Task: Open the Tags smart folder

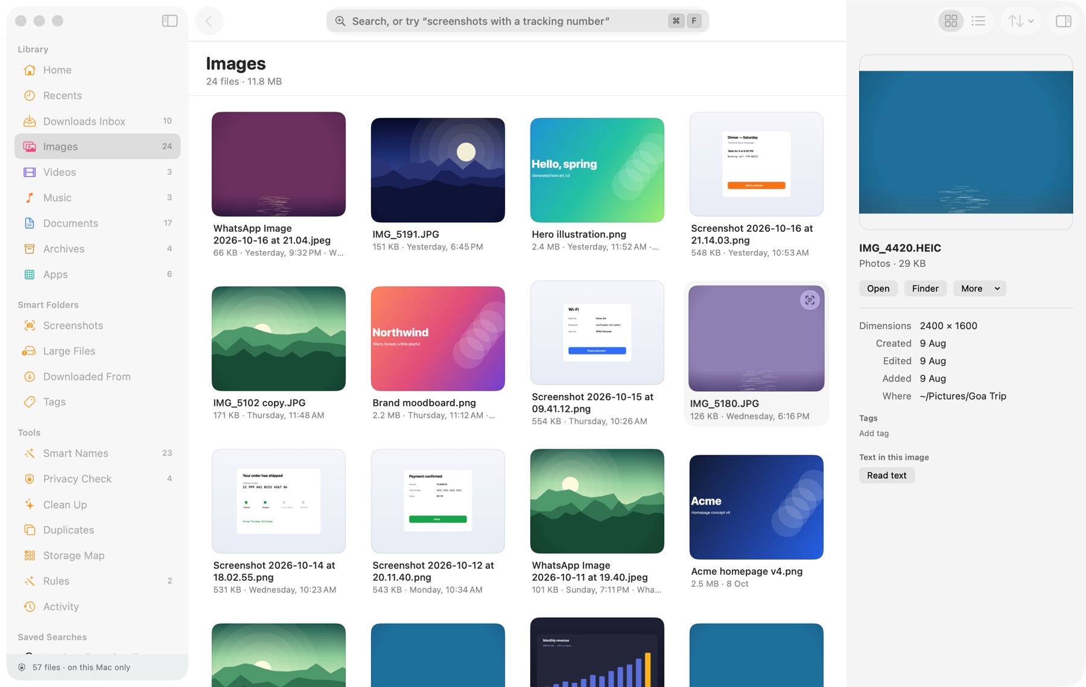Action: 97,402
